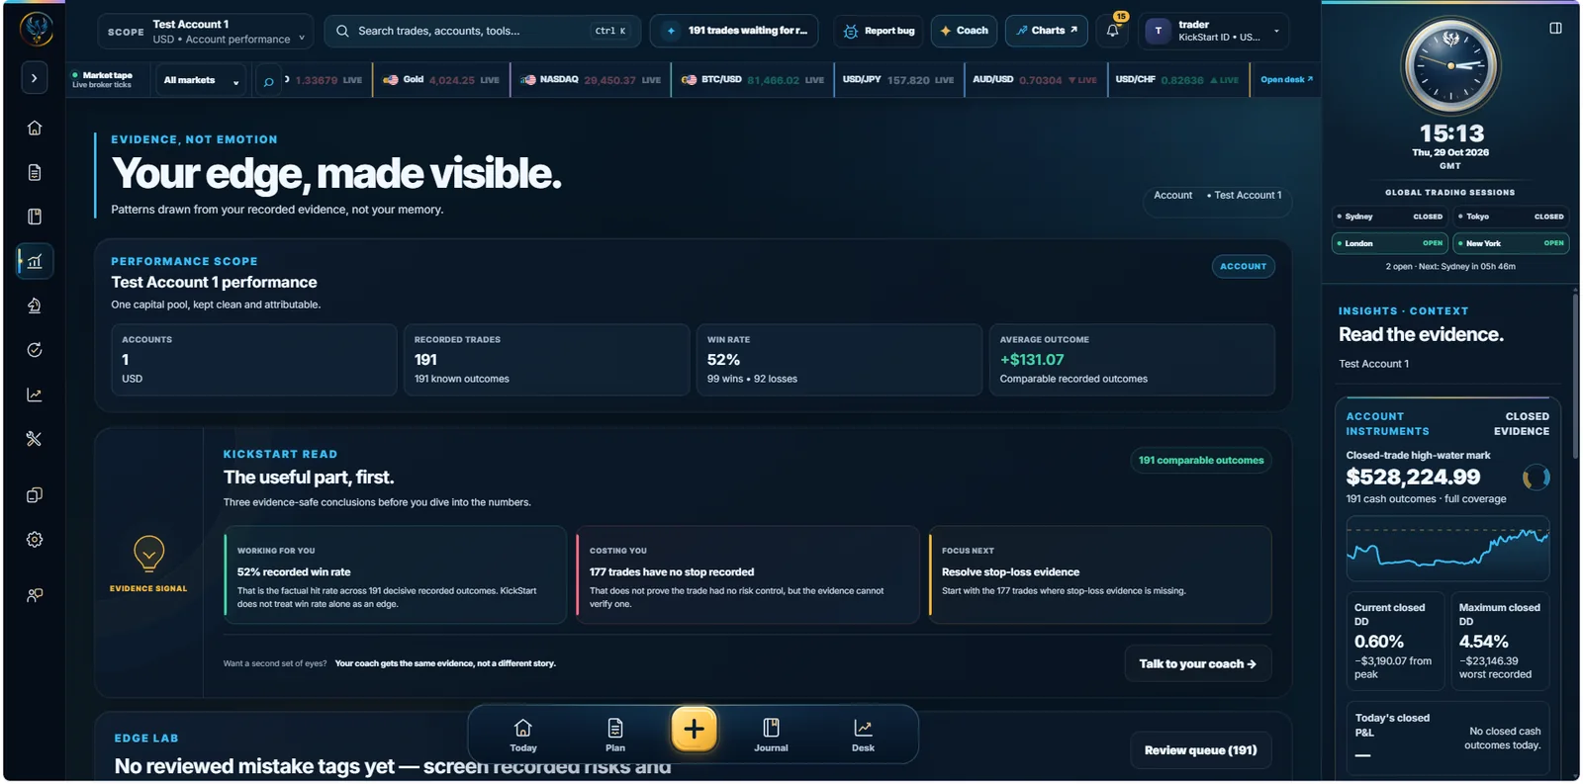Open the line-chart sidebar icon
The height and width of the screenshot is (784, 1583).
tap(35, 394)
